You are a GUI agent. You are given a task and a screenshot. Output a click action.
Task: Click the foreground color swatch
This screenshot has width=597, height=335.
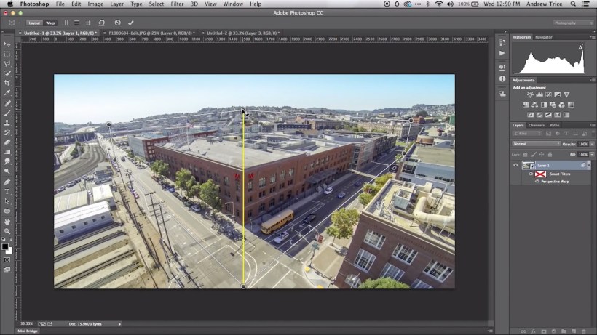pos(6,246)
